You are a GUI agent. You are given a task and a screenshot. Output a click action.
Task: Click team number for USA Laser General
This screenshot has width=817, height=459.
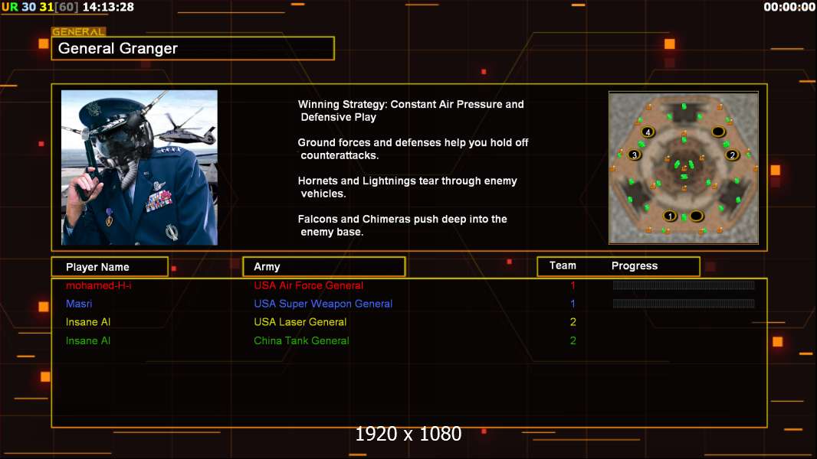573,322
